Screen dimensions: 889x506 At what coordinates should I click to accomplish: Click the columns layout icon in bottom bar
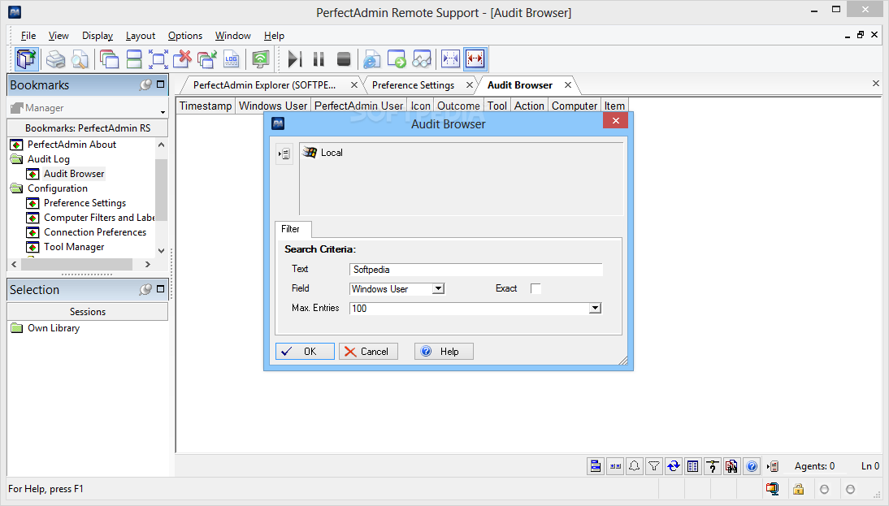click(x=693, y=466)
